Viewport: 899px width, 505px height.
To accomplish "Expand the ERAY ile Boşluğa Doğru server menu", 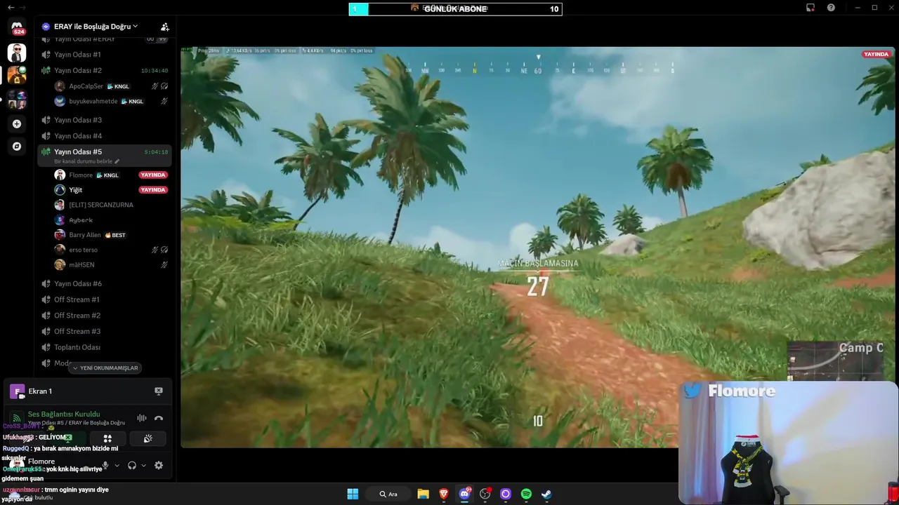I will [x=96, y=27].
